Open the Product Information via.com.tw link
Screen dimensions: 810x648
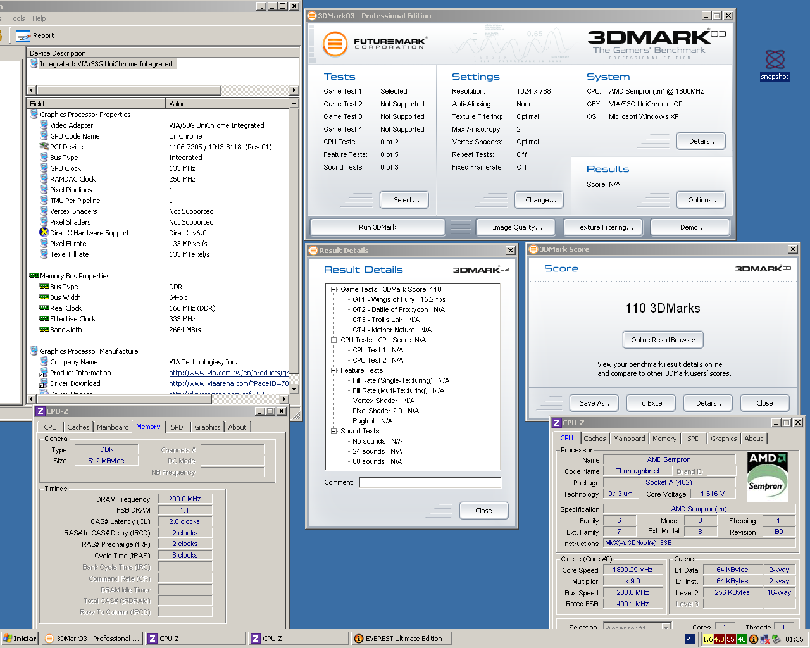(x=229, y=373)
